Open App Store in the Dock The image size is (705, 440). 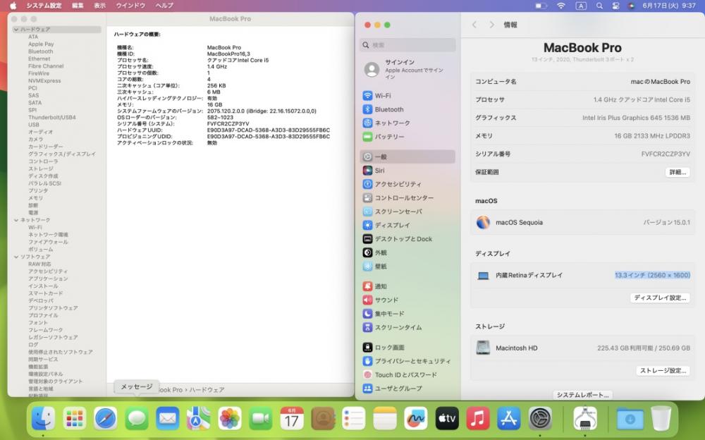click(x=508, y=418)
